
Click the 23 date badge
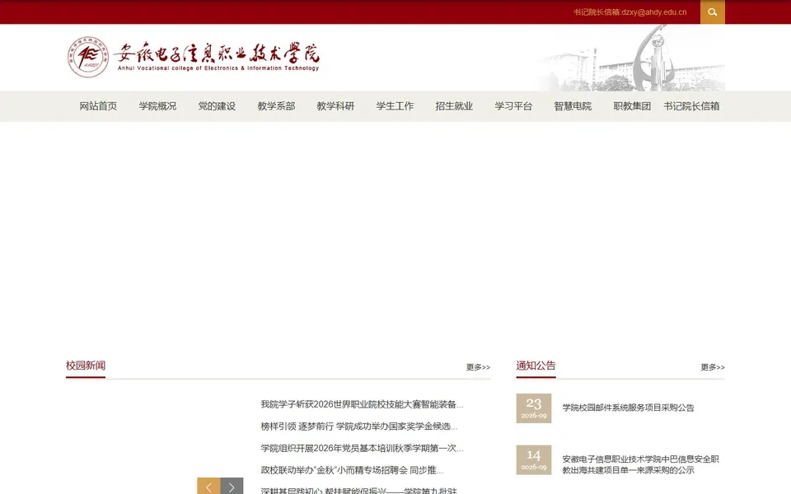tap(534, 408)
